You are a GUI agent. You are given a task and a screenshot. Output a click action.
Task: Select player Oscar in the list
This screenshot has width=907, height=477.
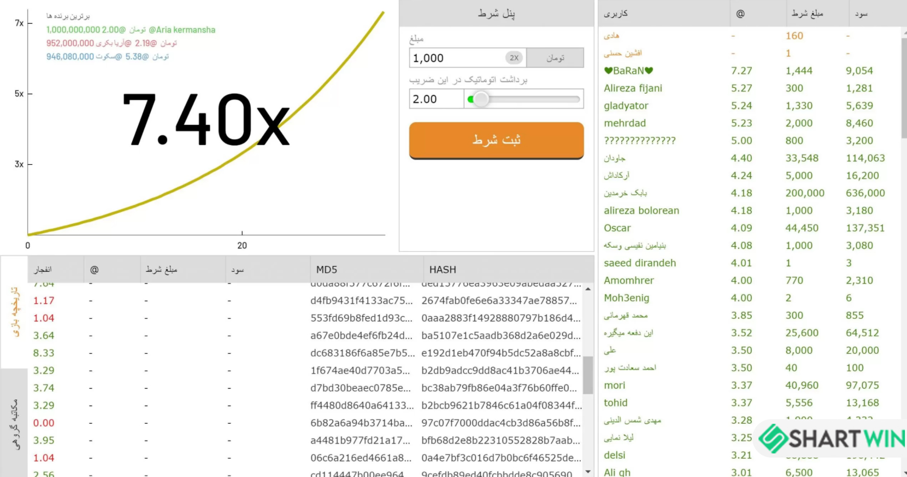point(617,228)
